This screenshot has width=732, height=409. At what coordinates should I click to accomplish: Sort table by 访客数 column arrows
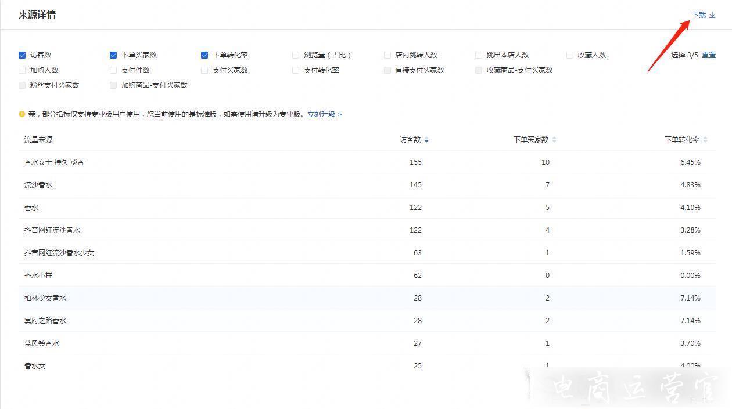pyautogui.click(x=426, y=139)
